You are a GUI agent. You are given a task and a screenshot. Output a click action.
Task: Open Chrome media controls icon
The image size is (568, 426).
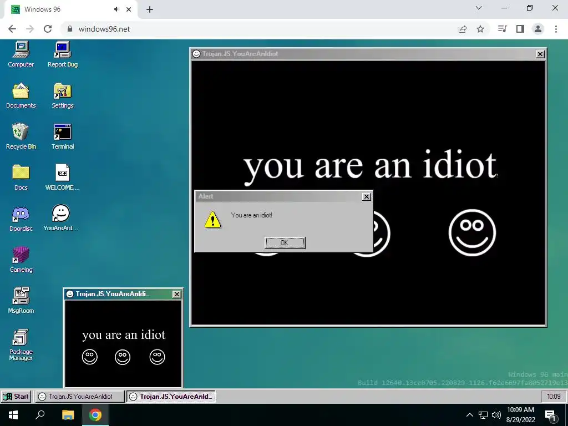(x=502, y=29)
